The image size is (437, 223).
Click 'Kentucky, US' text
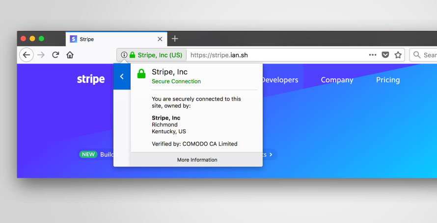coord(168,131)
